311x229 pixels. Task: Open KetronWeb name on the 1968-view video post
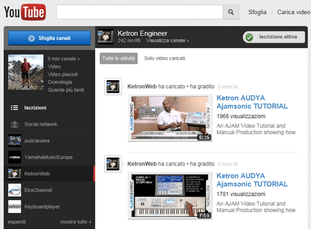tap(142, 86)
